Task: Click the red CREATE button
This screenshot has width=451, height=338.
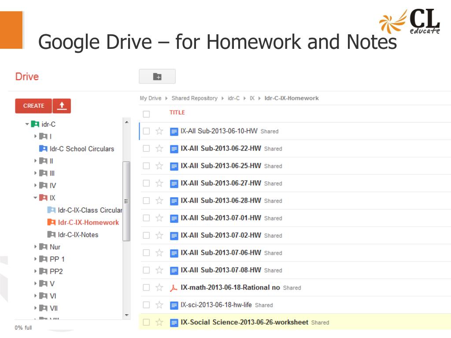Action: pyautogui.click(x=33, y=106)
